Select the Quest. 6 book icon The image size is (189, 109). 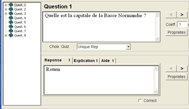tap(11, 27)
